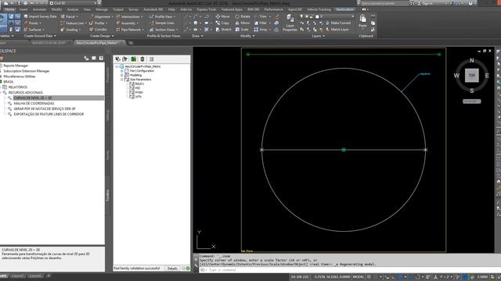Select GERAR PDF DE NOTAS DE SERVIÇO item
The width and height of the screenshot is (501, 281).
tap(45, 108)
